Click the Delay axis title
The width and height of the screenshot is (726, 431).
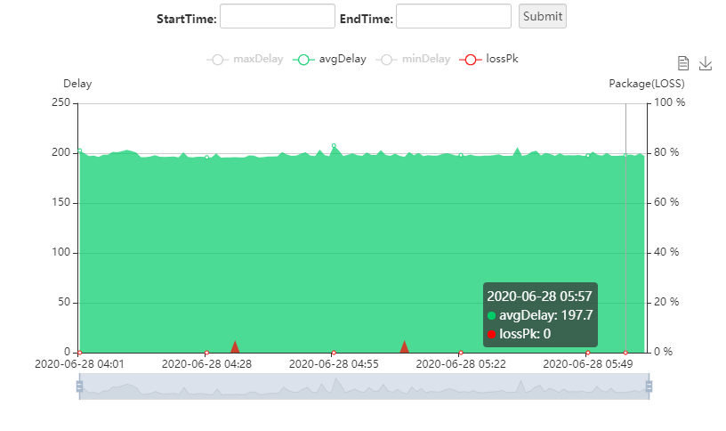[x=77, y=84]
